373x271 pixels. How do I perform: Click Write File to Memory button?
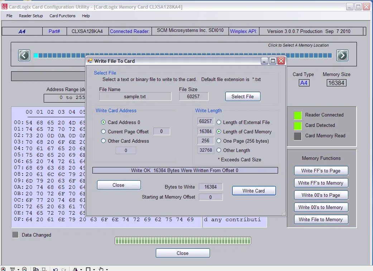click(321, 219)
